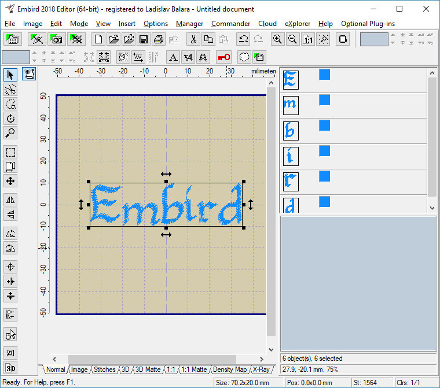The image size is (440, 388).
Task: Click canvas vertical scroll down arrow
Action: 271,350
